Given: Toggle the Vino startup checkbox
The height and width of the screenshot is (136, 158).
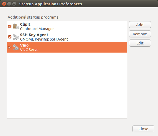Looking at the screenshot, I should click(x=10, y=47).
